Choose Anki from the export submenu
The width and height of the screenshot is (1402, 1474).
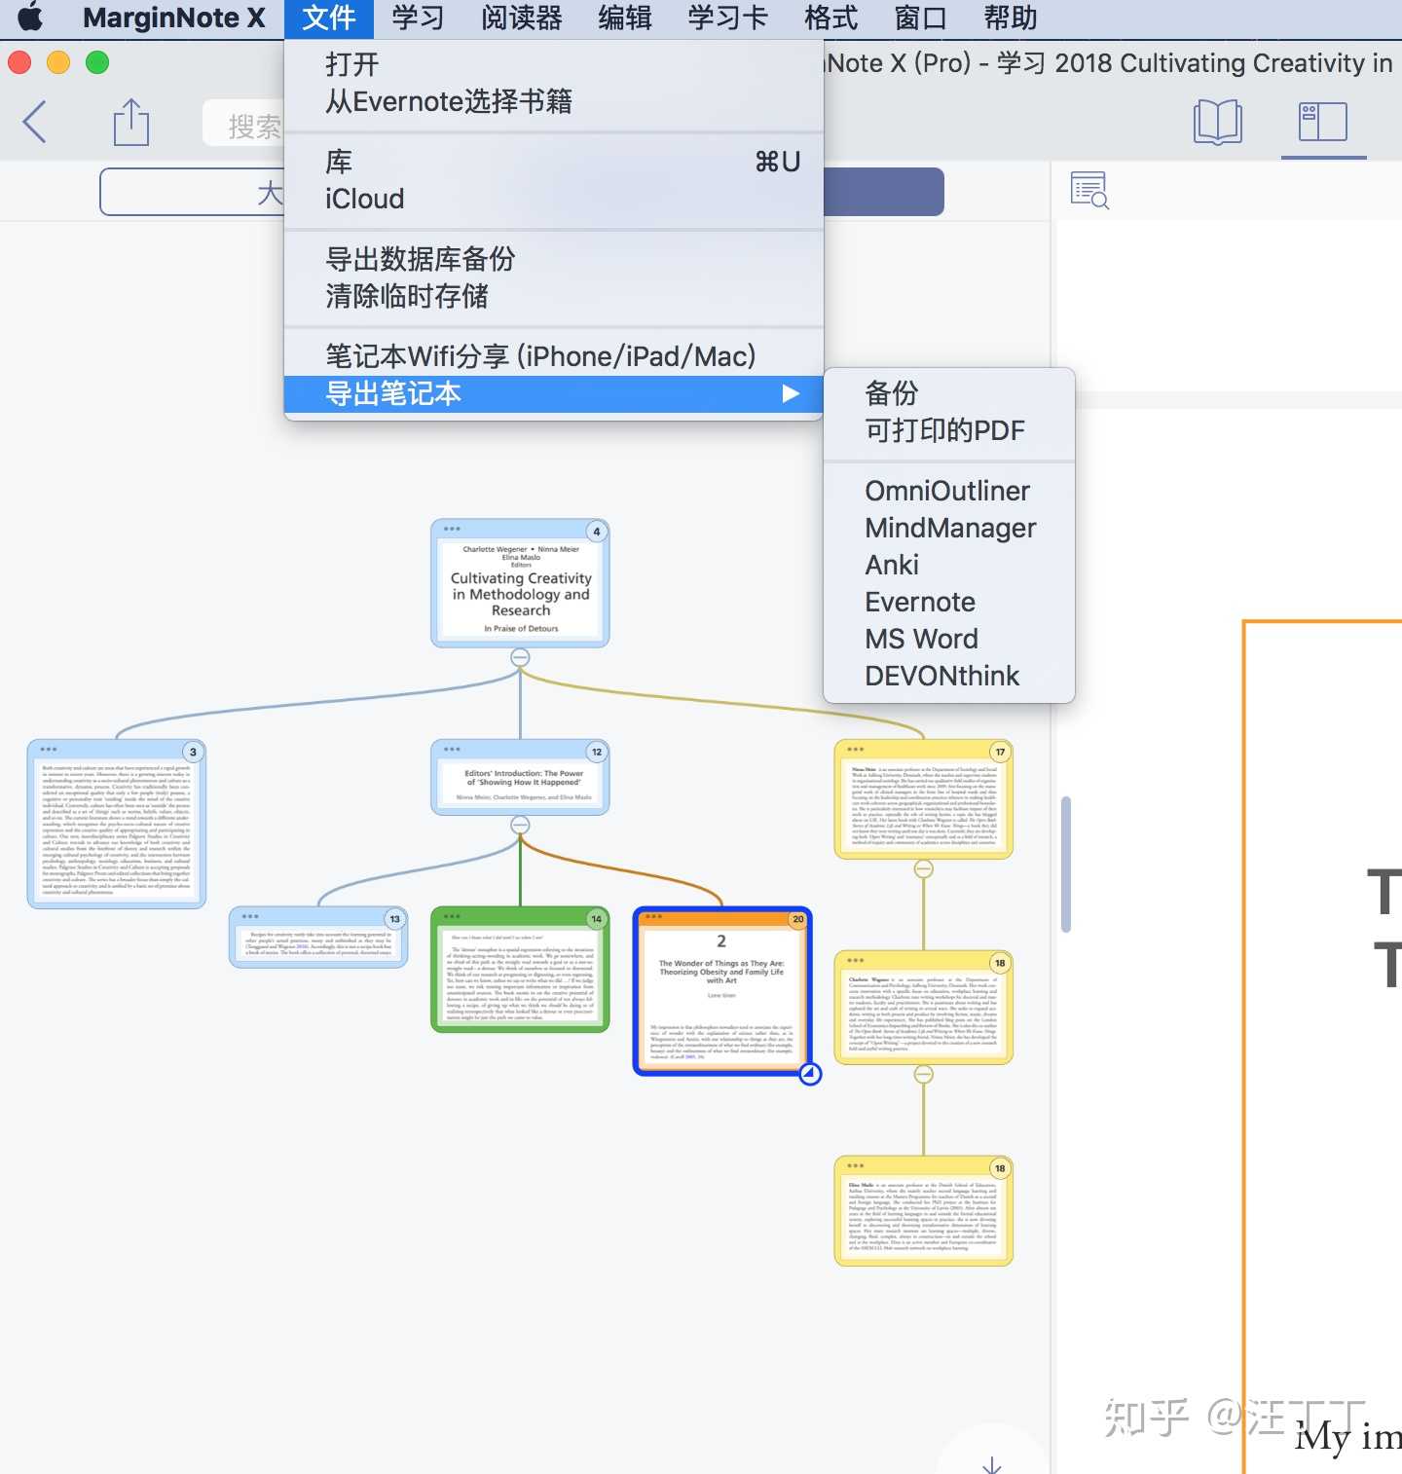pyautogui.click(x=891, y=565)
